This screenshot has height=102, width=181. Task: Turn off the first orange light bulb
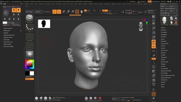(x=14, y=10)
